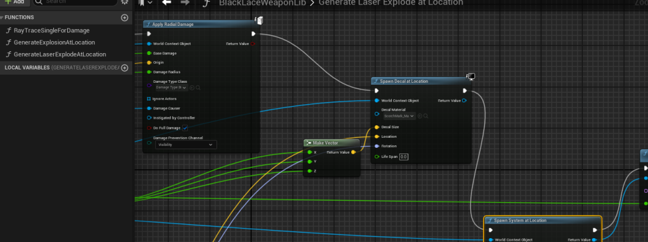This screenshot has width=648, height=242.
Task: Toggle the Do Full Damage checkbox
Action: tap(185, 128)
